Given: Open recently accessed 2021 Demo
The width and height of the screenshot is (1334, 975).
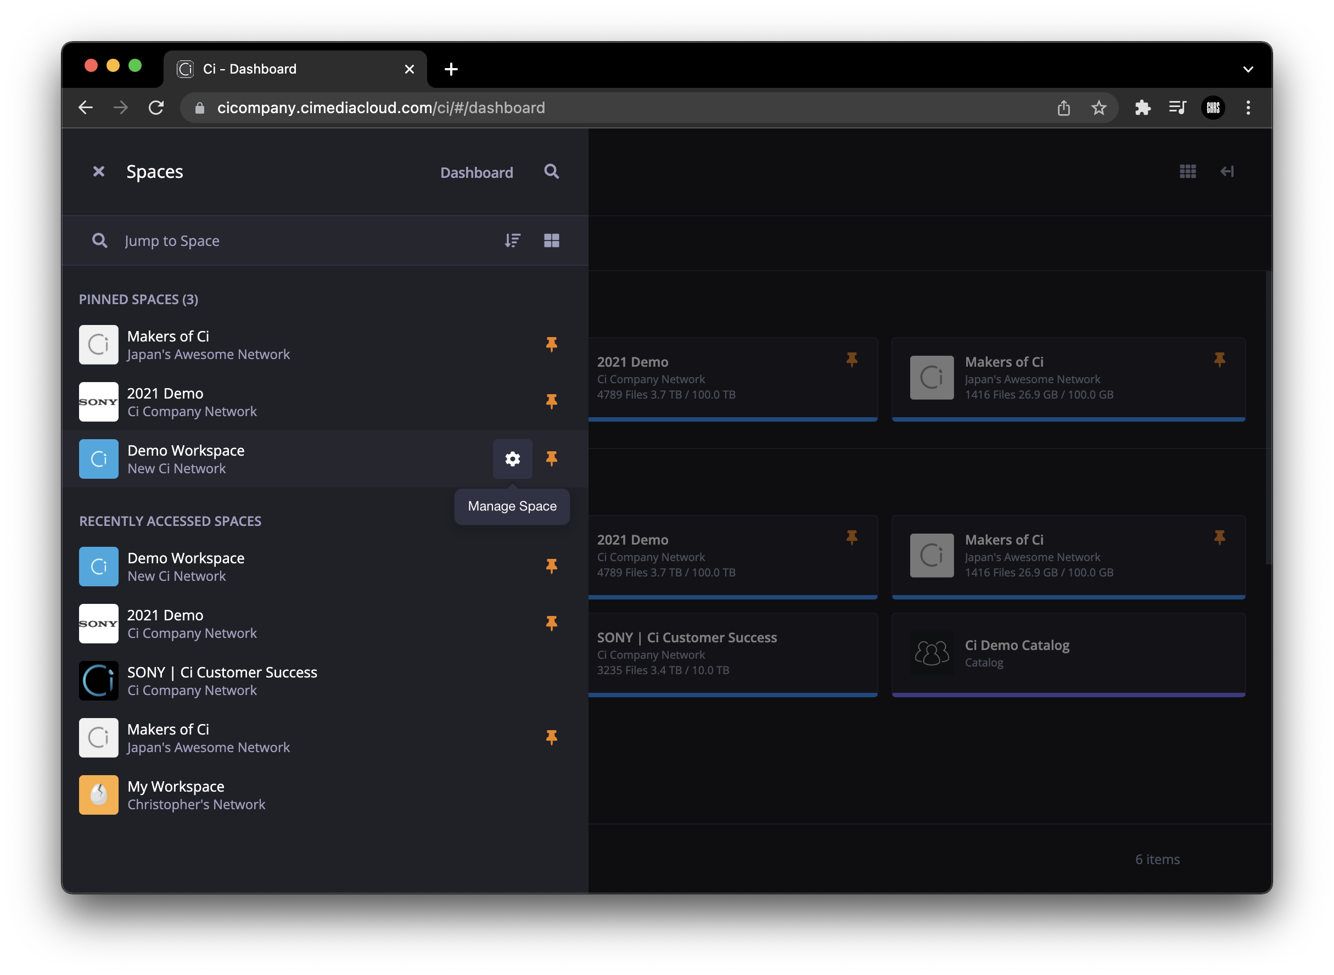Looking at the screenshot, I should click(324, 624).
